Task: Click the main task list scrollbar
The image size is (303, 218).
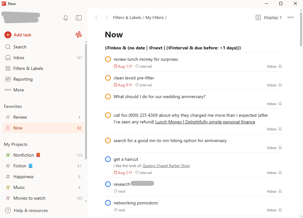Action: (x=301, y=29)
